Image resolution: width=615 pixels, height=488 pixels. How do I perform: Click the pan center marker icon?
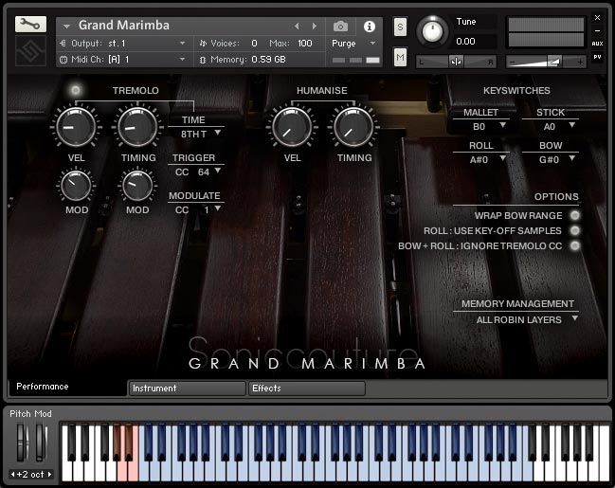456,62
